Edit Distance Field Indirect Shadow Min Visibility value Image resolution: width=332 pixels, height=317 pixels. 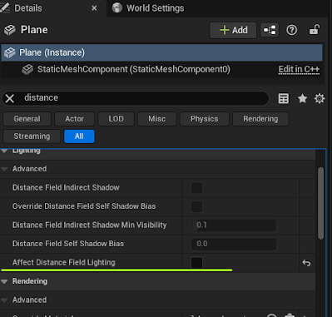[x=234, y=225]
